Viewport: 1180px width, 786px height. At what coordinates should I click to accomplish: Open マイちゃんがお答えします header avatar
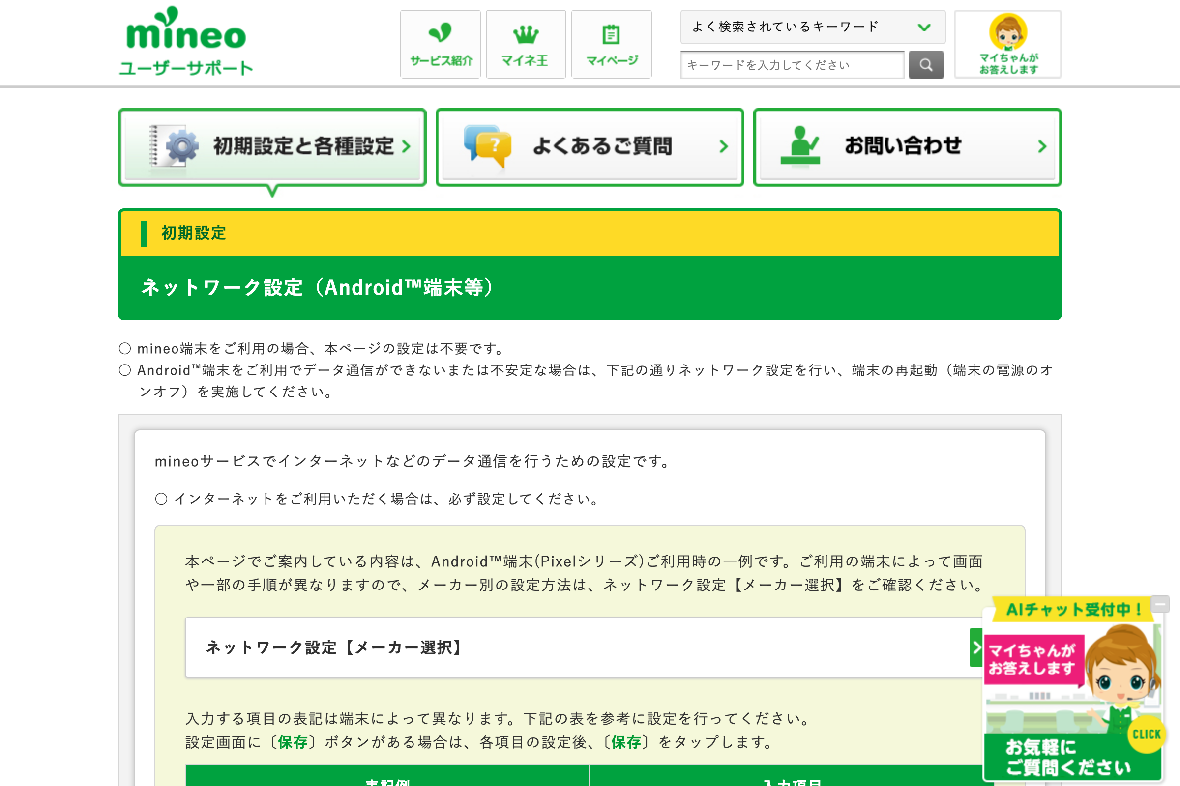[1008, 44]
